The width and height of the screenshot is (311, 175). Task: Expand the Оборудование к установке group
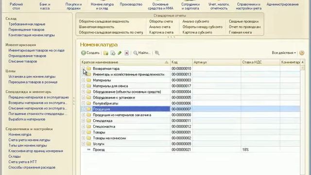(x=83, y=97)
